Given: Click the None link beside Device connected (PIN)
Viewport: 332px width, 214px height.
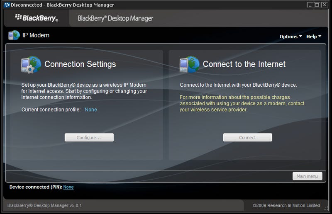Looking at the screenshot, I should [68, 187].
